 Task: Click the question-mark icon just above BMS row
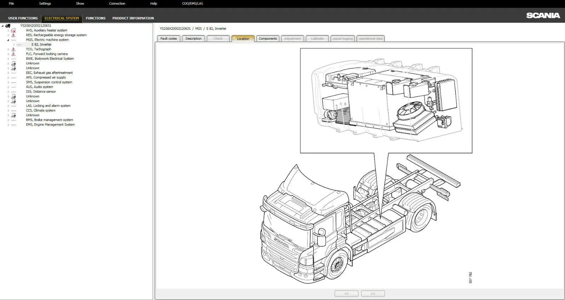pyautogui.click(x=13, y=115)
